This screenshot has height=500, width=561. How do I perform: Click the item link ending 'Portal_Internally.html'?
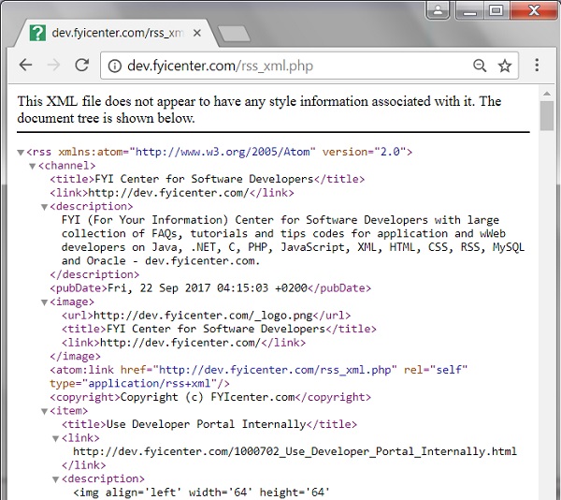(x=295, y=451)
